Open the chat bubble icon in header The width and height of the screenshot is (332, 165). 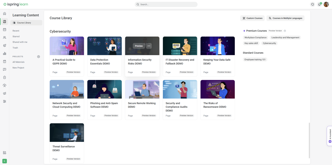click(312, 4)
